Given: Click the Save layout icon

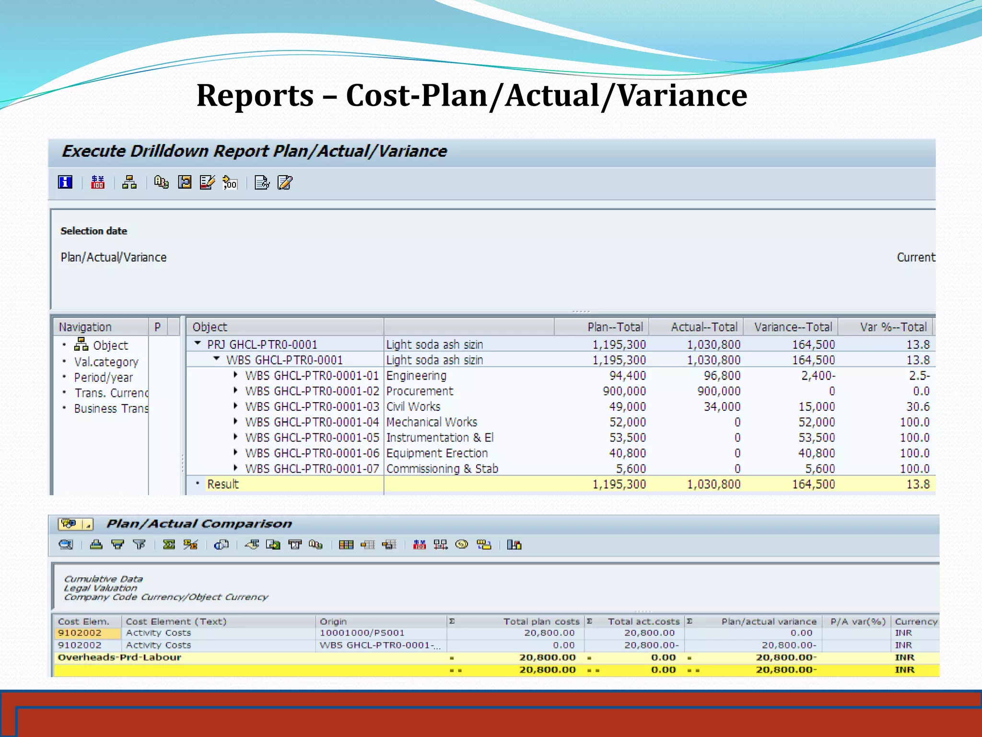Looking at the screenshot, I should tap(389, 545).
